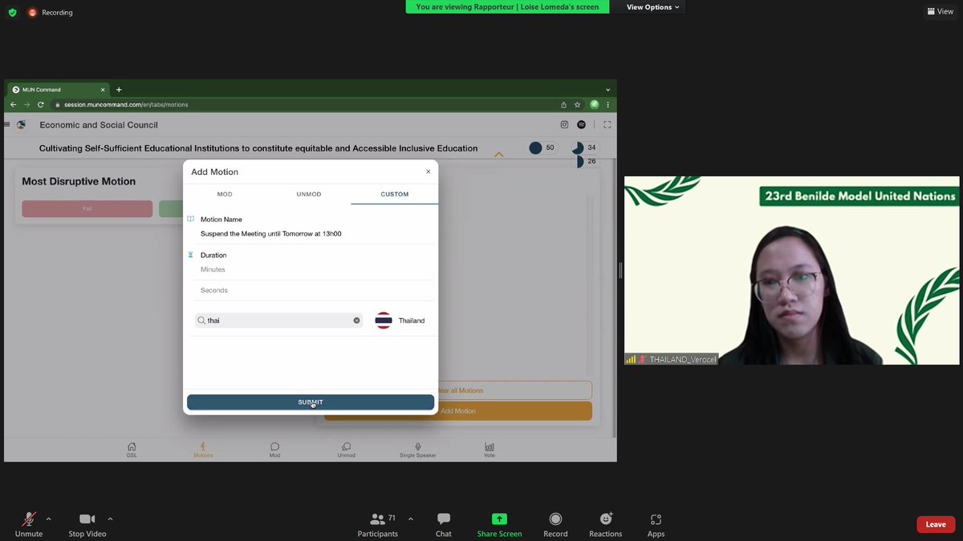Click the red Leave button
Viewport: 963px width, 541px height.
pos(936,524)
